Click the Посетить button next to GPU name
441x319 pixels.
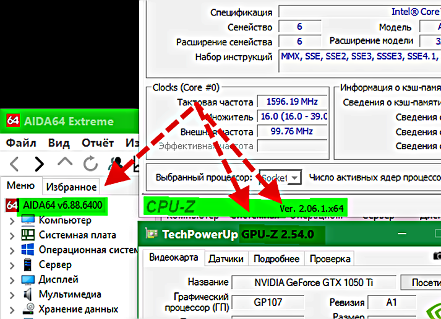click(x=421, y=282)
